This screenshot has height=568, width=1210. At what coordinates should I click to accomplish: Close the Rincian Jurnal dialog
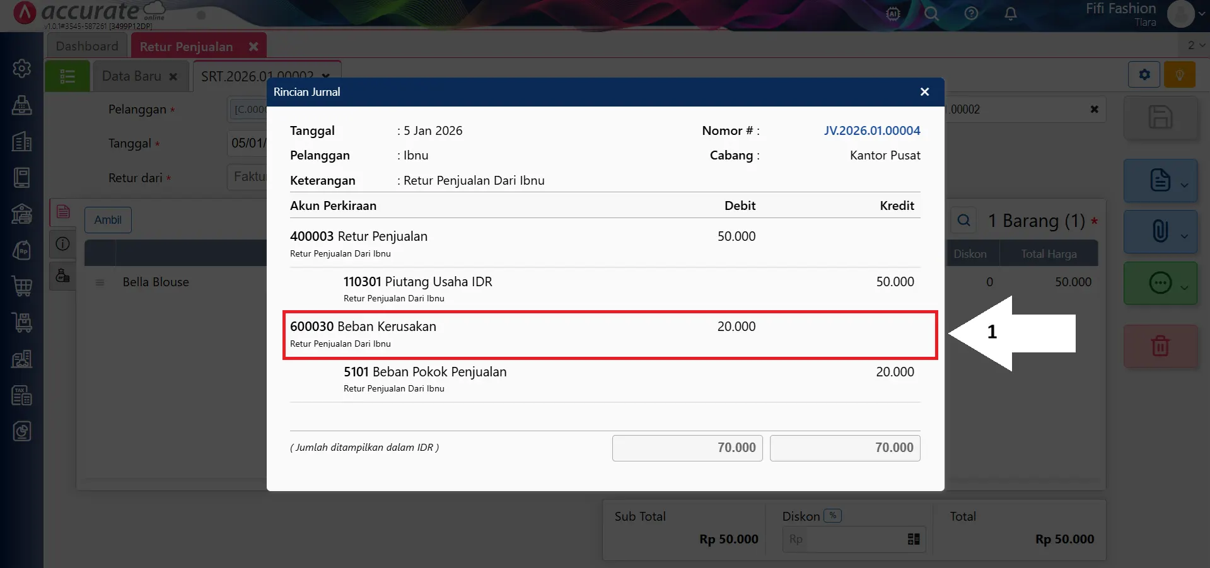(x=924, y=92)
